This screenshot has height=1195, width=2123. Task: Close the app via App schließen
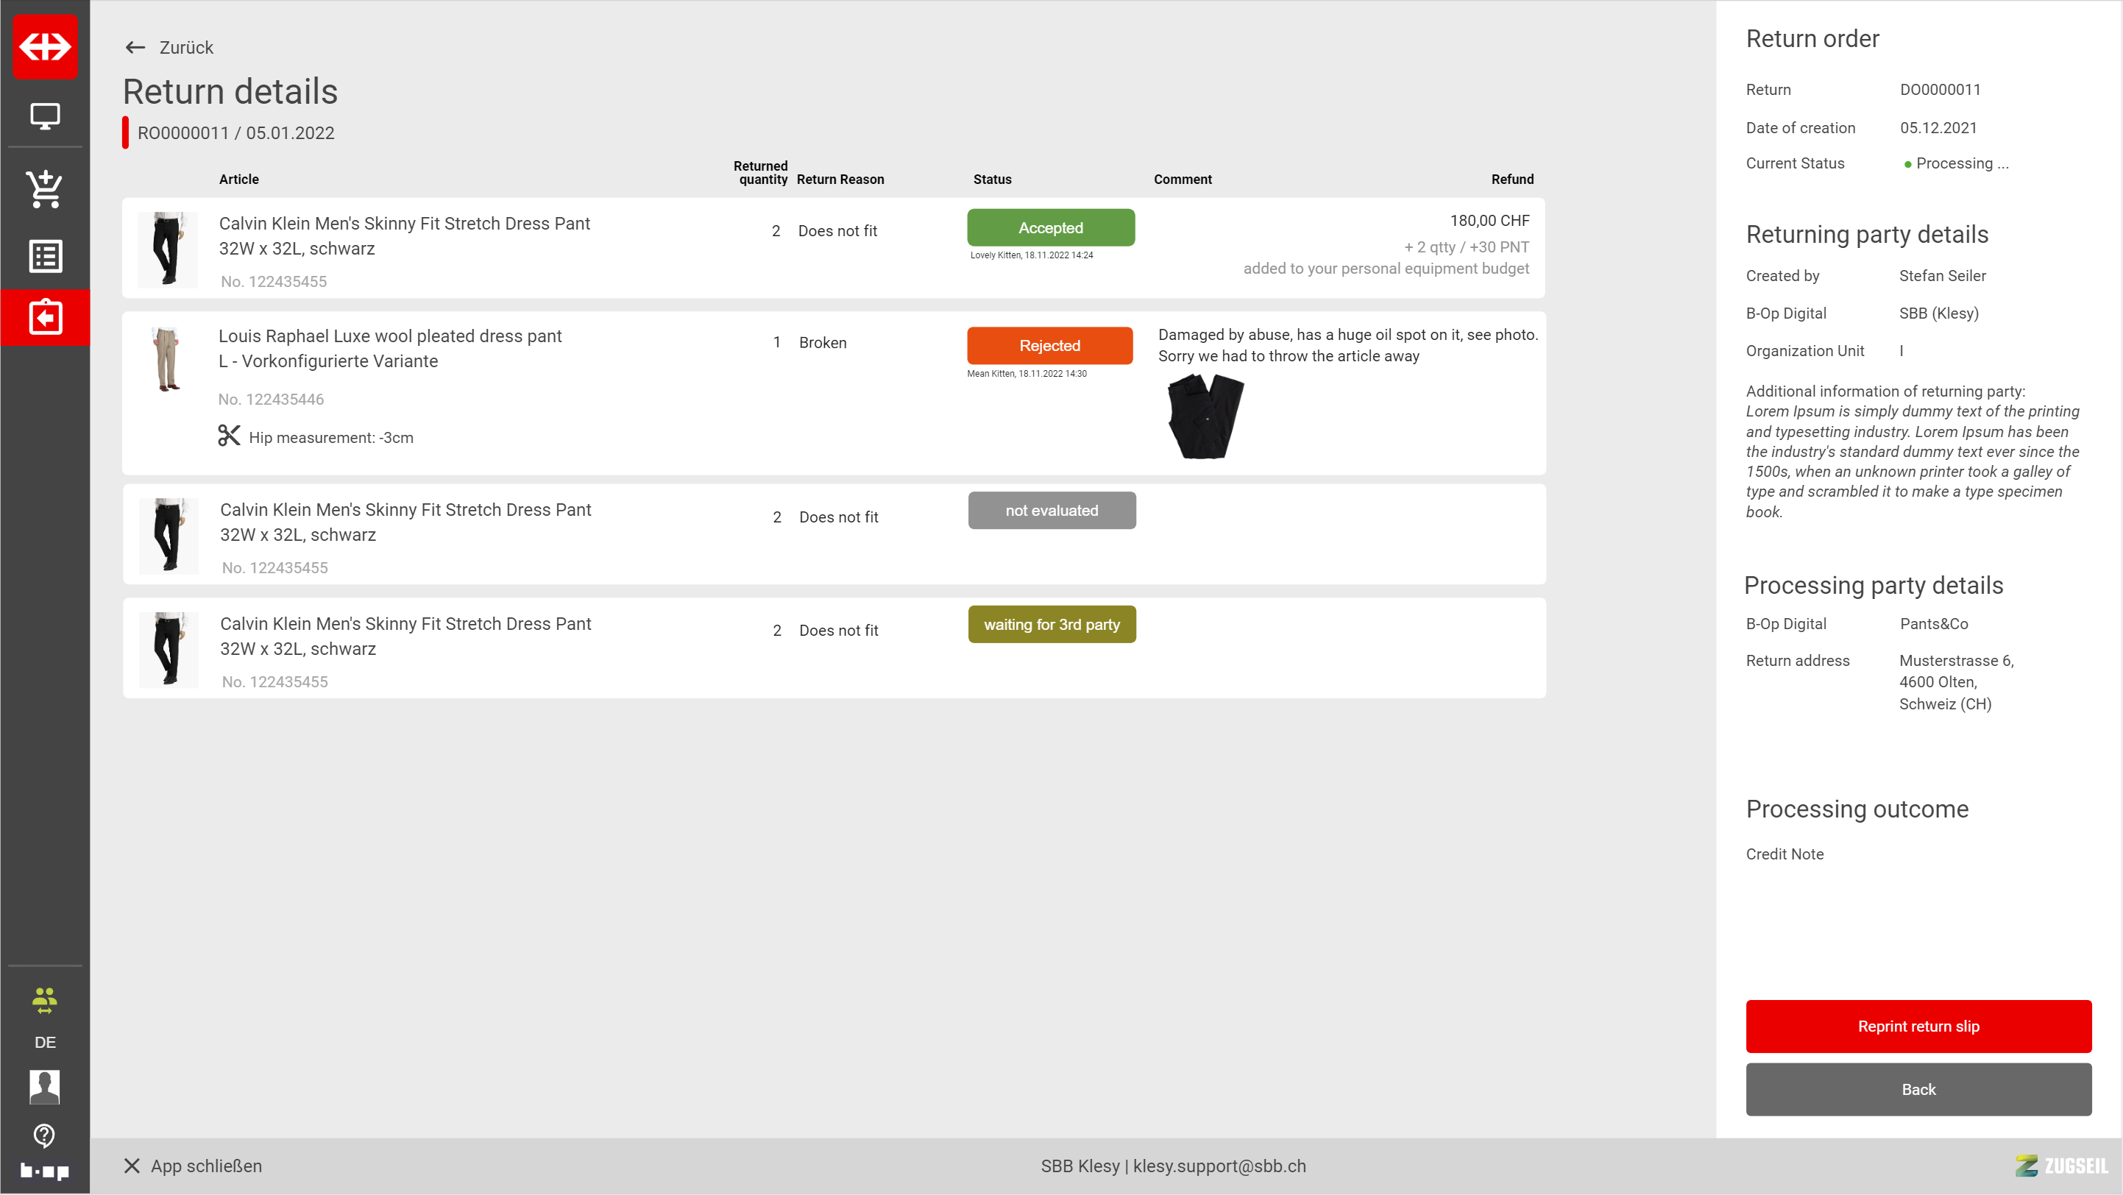[x=193, y=1166]
